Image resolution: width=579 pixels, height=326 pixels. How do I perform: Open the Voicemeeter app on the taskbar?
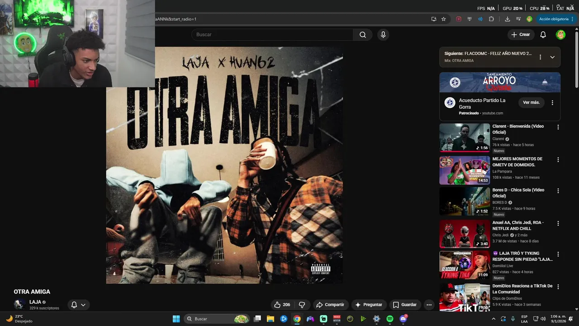(337, 319)
